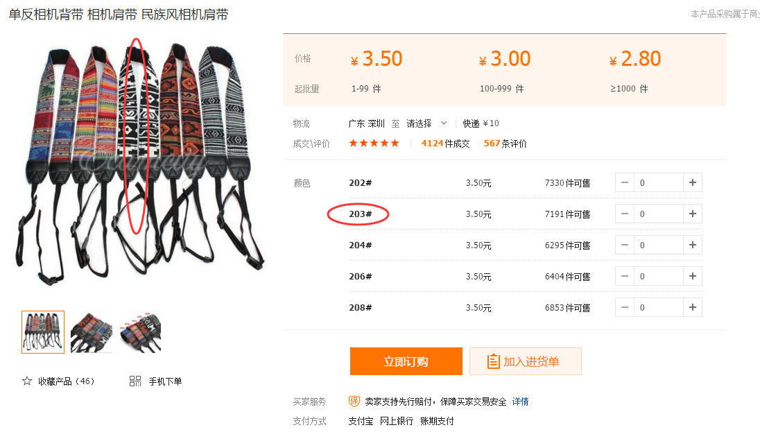Click the minus icon in 208# row

click(625, 307)
